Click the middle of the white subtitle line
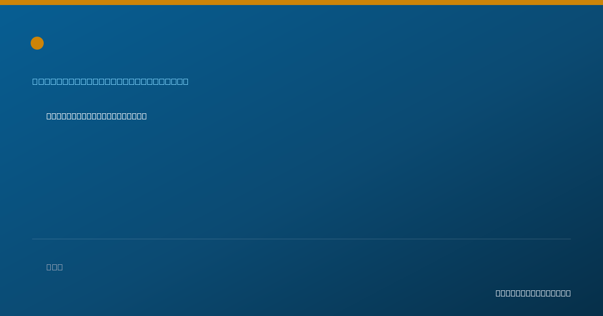 click(96, 116)
